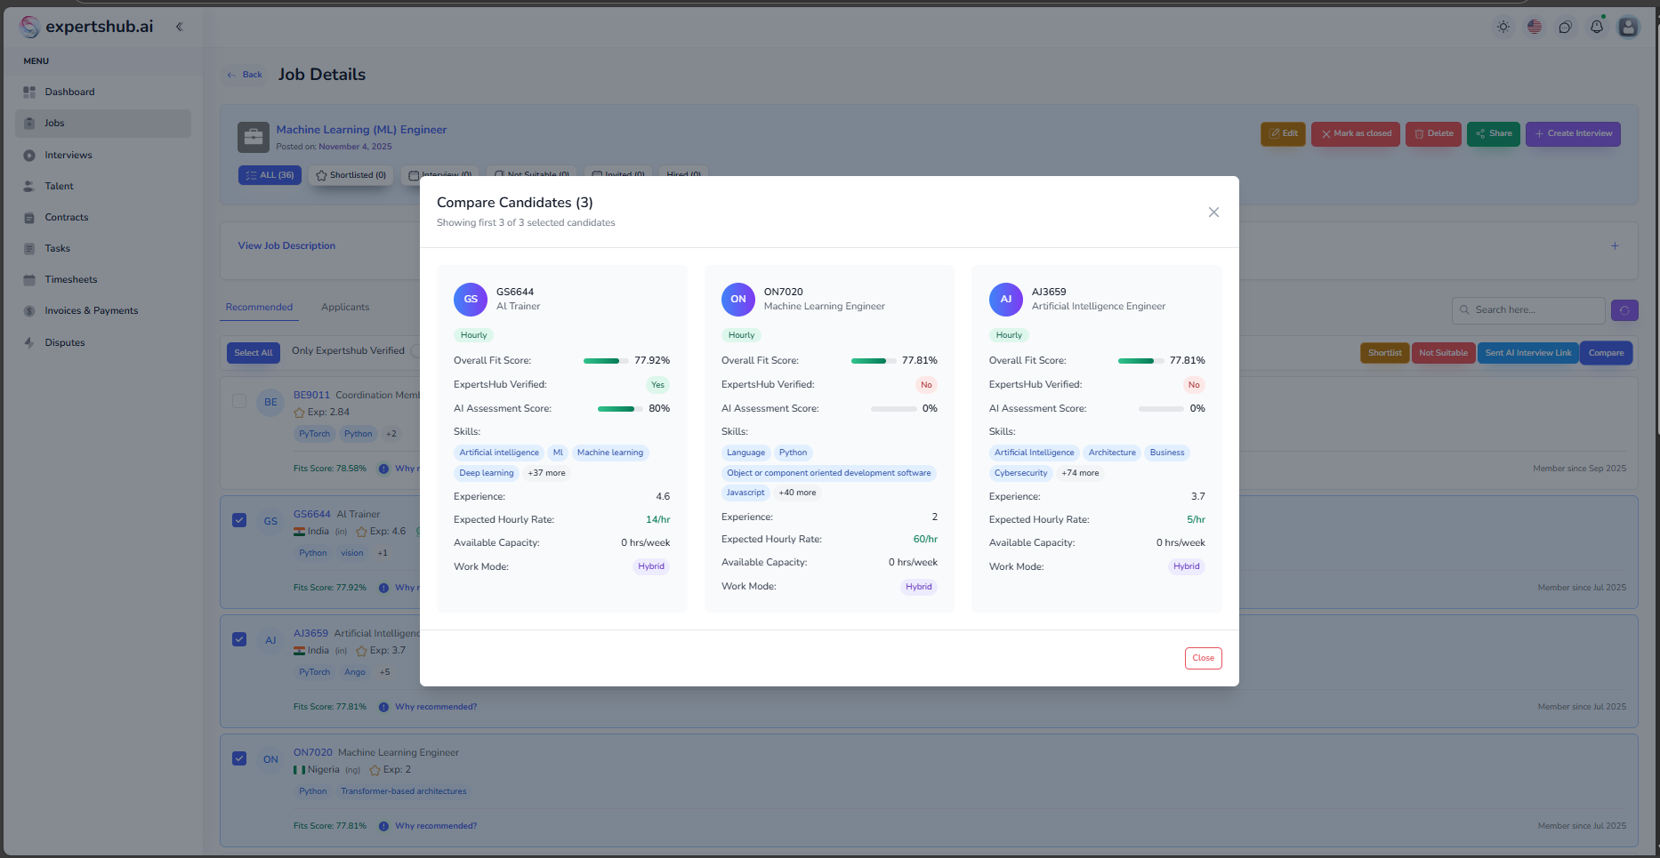
Task: Uncheck the AJ3659 candidate checkbox
Action: (239, 639)
